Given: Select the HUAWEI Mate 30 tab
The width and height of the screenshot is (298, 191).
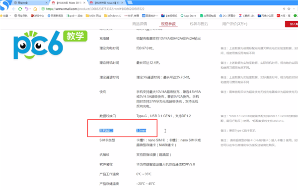Looking at the screenshot, I should point(69,2).
